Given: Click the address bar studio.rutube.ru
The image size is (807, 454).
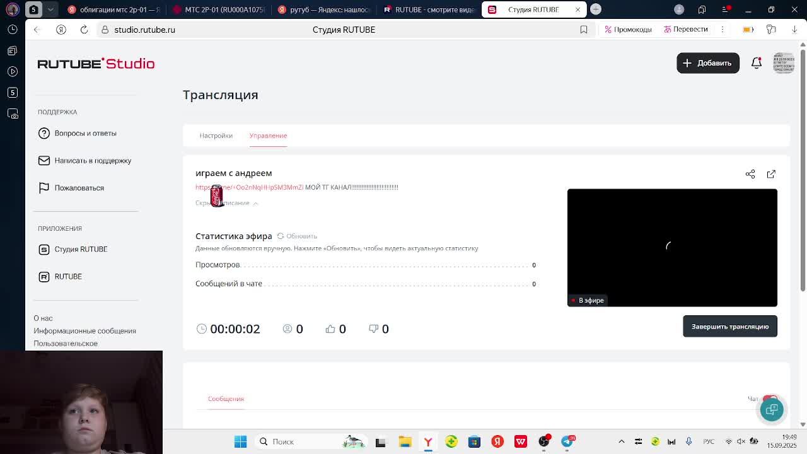Looking at the screenshot, I should pos(144,30).
